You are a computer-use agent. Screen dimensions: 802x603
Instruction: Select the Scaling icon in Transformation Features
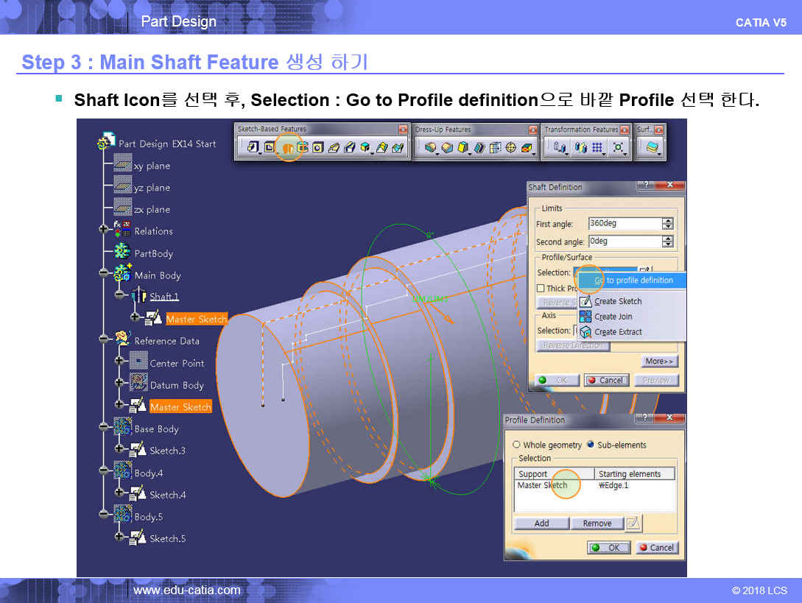click(619, 148)
